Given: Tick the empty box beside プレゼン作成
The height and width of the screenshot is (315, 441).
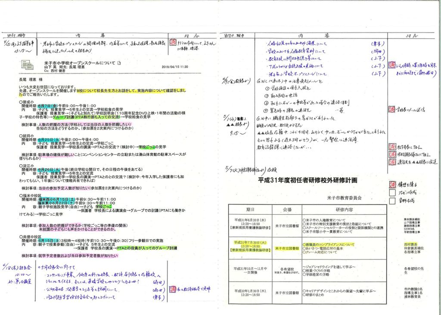Looking at the screenshot, I should [392, 193].
